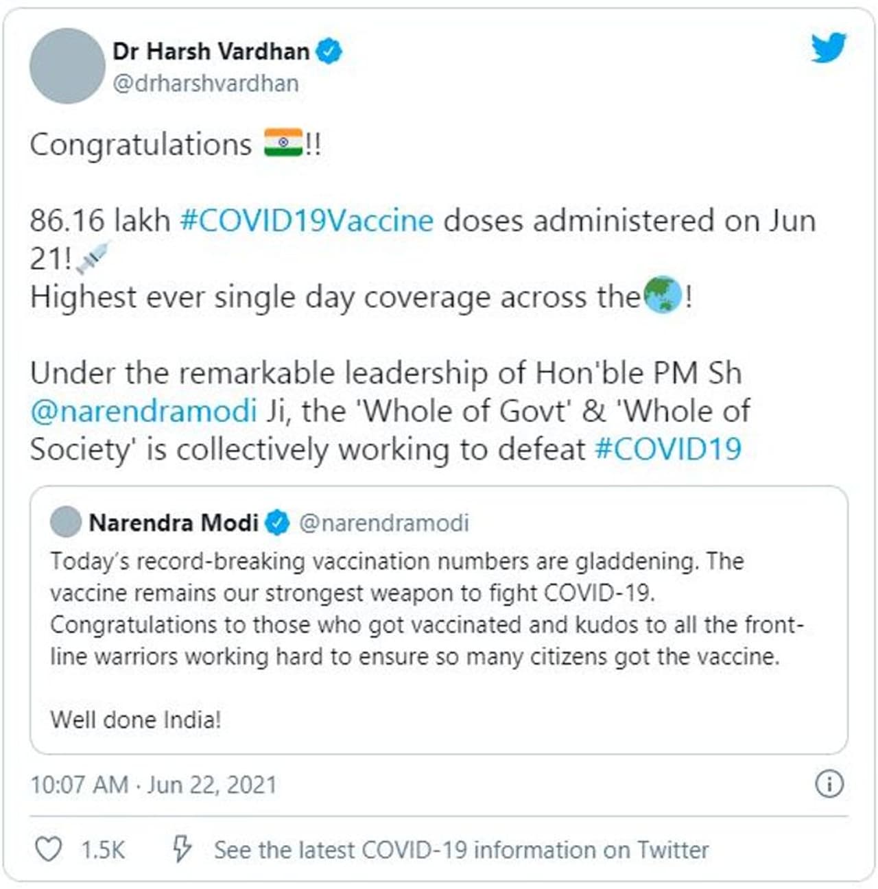Open the tweet info circle icon
This screenshot has height=889, width=878.
pos(829,783)
